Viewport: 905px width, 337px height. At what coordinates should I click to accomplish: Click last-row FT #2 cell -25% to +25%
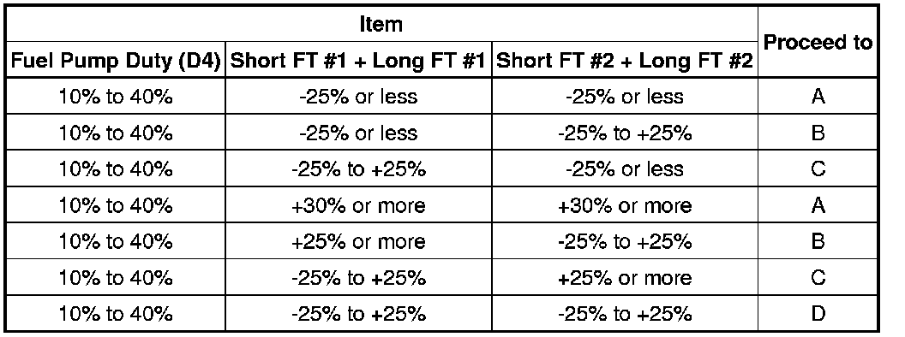coord(625,314)
